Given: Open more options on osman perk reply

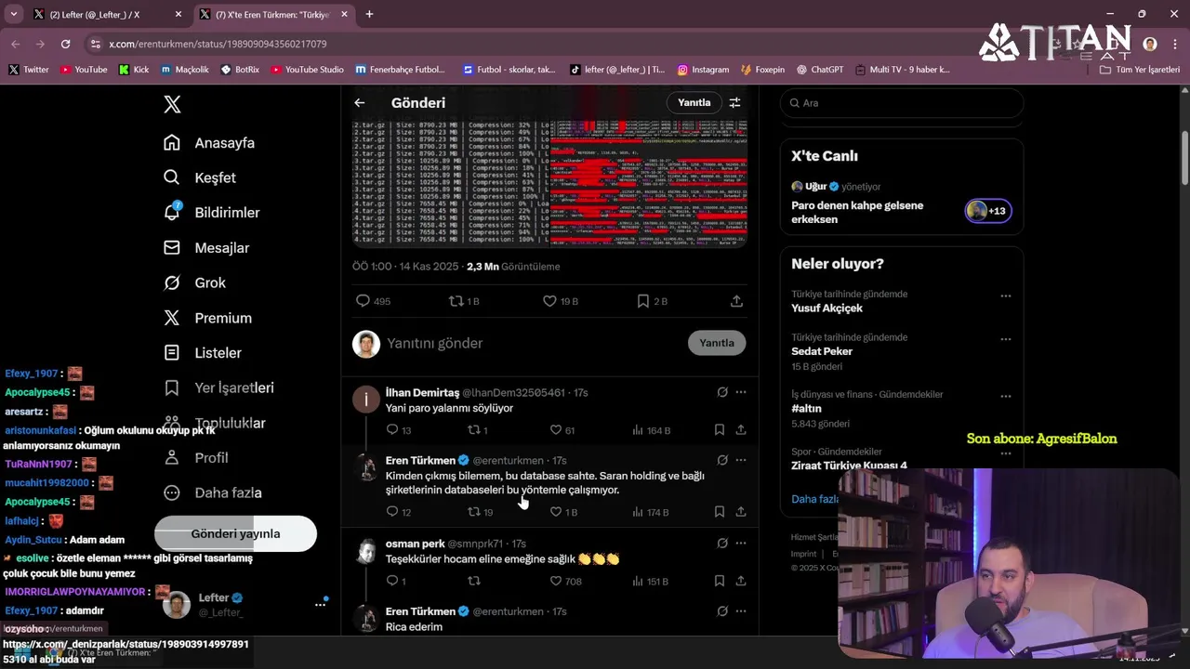Looking at the screenshot, I should [x=741, y=544].
